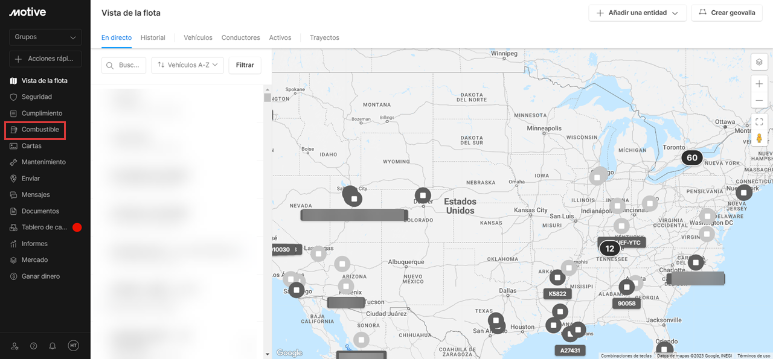Select the A27431 vehicle label
The height and width of the screenshot is (359, 773).
(x=570, y=350)
